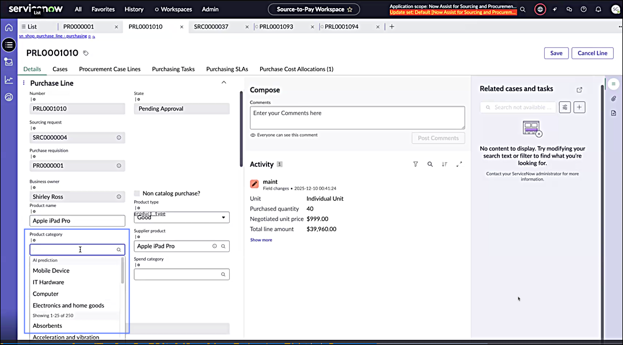Open Purchase Line section options menu

pos(24,83)
